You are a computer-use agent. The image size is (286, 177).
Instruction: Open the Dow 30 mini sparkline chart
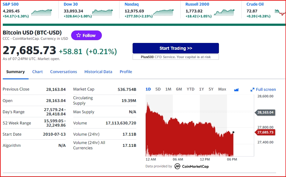tap(102, 13)
